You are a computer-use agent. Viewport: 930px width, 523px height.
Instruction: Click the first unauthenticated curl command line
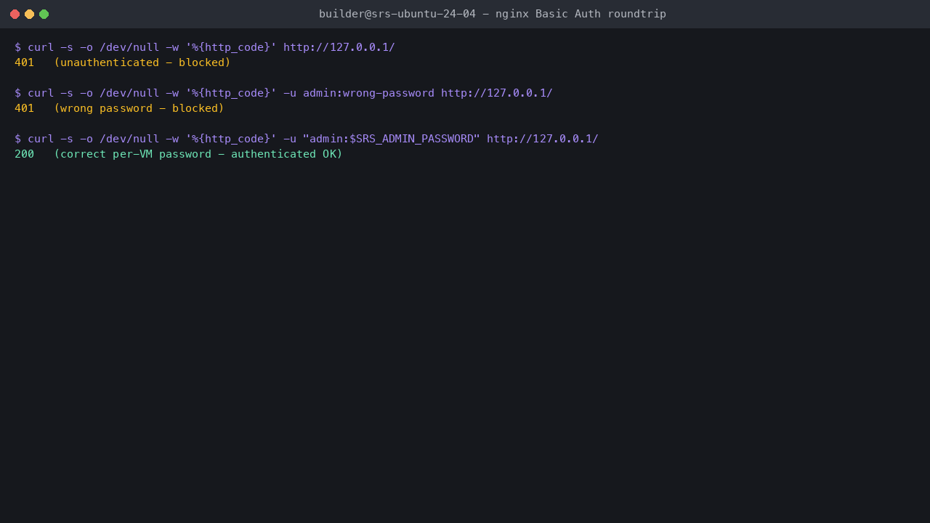tap(205, 47)
